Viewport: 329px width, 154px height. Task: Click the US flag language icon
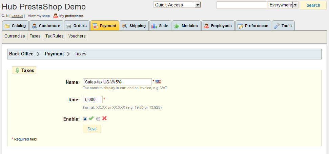coord(158,81)
